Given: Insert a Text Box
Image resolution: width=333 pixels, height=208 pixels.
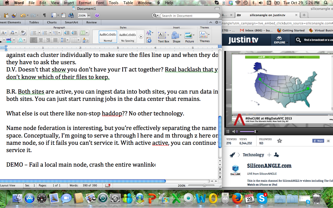Looking at the screenshot, I should click(x=163, y=37).
